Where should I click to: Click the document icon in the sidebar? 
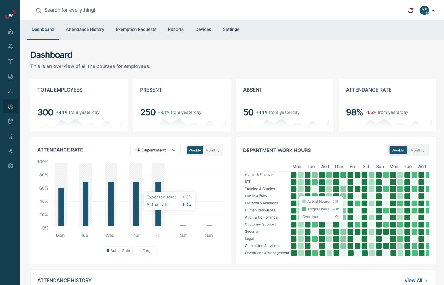pyautogui.click(x=10, y=76)
